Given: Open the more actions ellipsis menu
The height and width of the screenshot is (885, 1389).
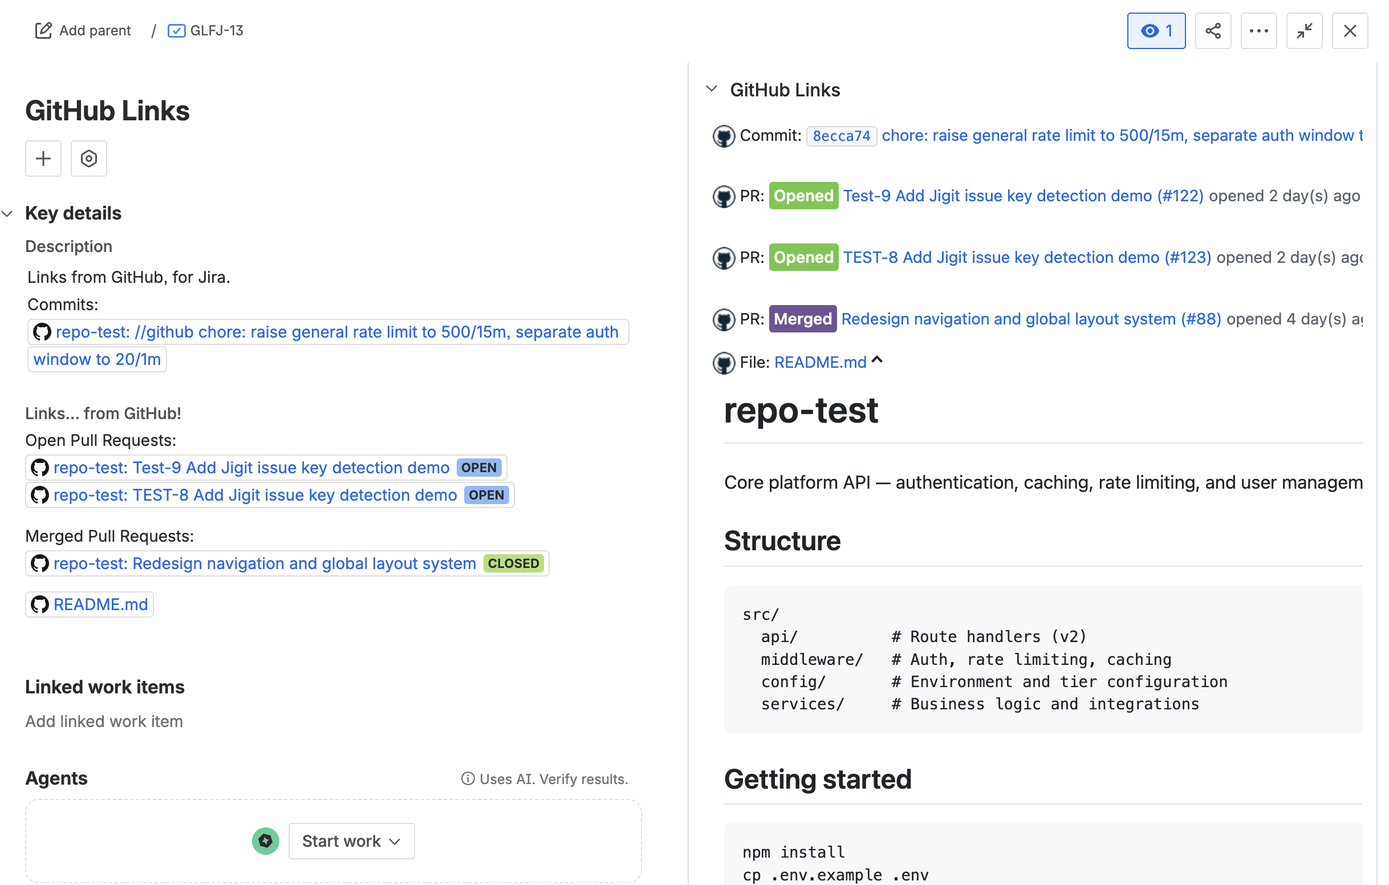Looking at the screenshot, I should click(x=1258, y=31).
